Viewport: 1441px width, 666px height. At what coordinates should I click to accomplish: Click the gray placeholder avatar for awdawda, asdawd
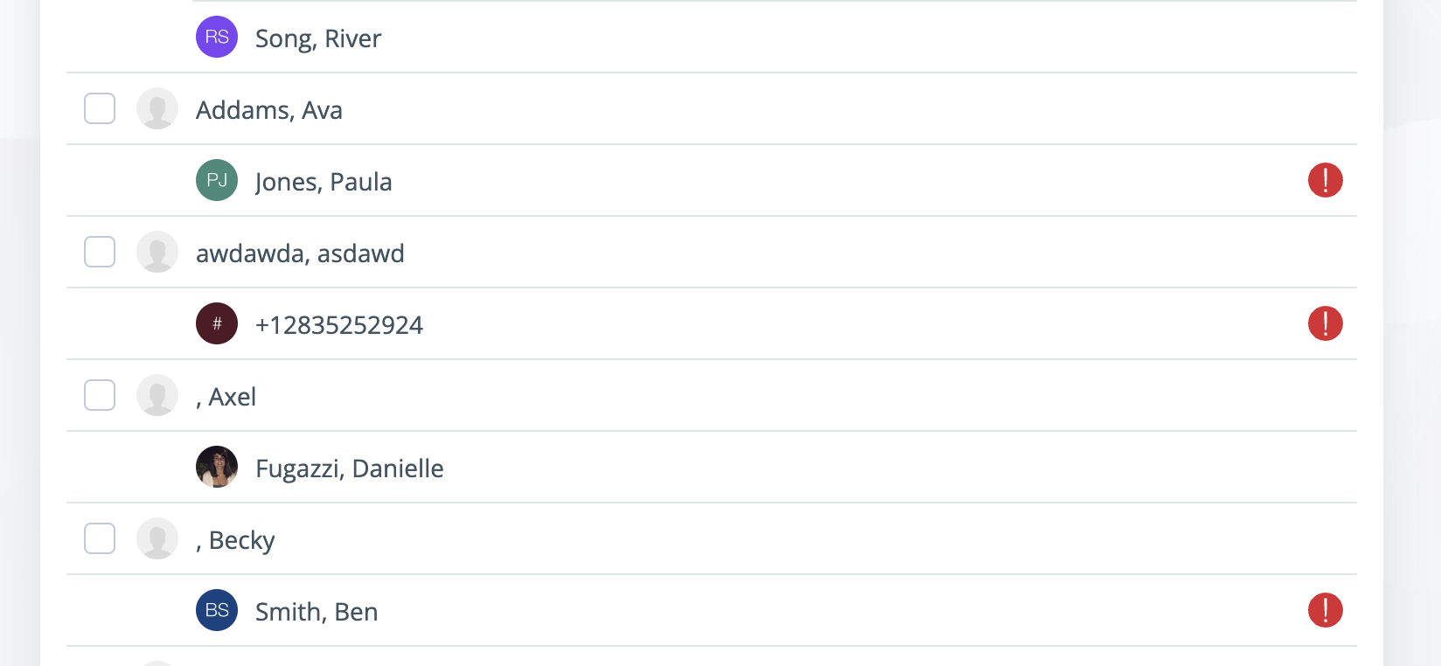(157, 252)
